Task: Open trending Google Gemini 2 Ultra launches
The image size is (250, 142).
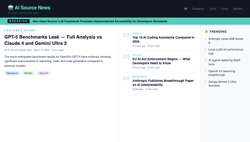Action: point(223,83)
